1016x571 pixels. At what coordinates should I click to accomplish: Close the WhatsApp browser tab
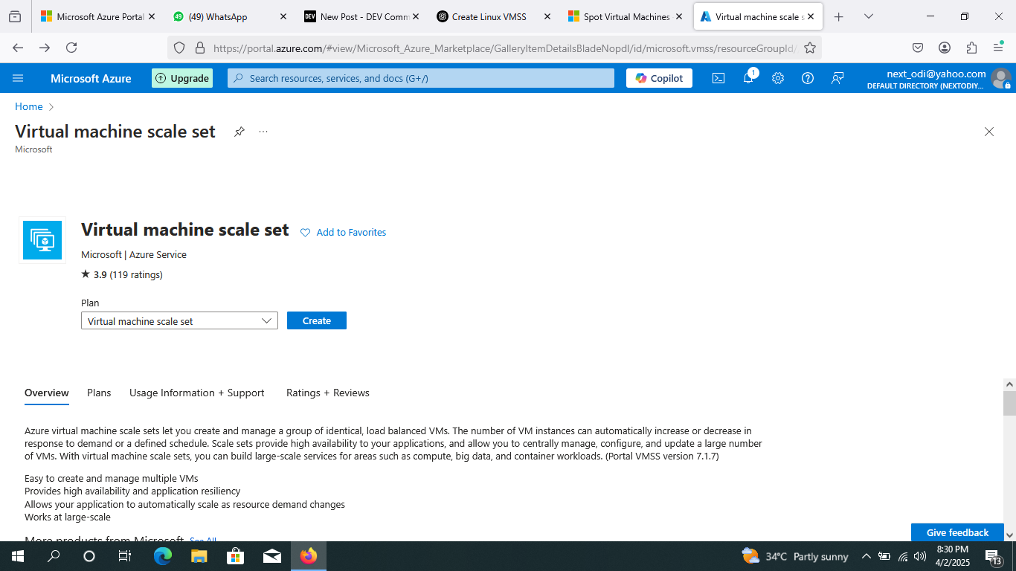pos(283,16)
